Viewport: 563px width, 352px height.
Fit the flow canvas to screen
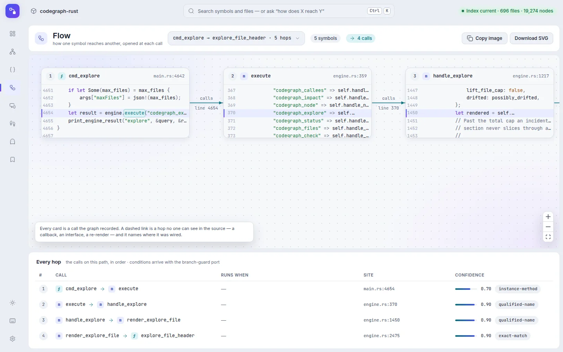[x=548, y=237]
